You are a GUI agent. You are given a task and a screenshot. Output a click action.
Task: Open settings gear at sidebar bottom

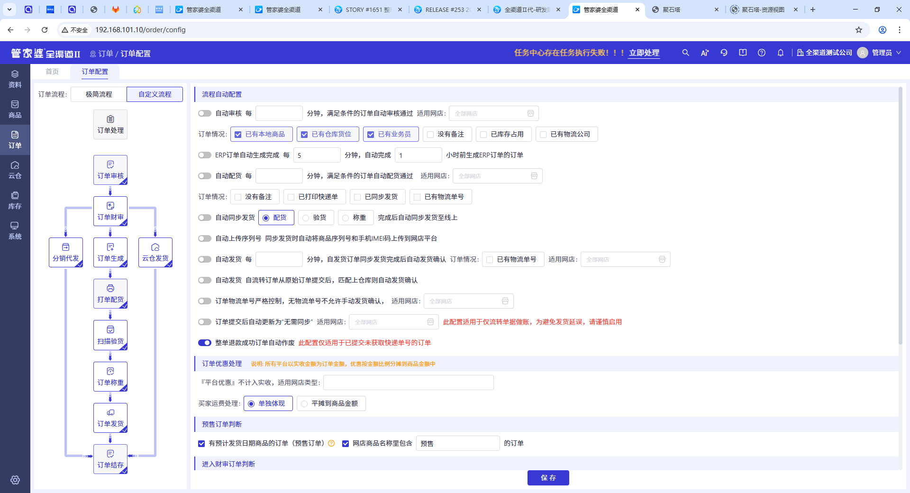[15, 480]
